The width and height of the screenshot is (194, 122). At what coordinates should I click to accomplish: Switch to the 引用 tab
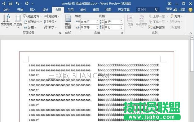coord(71,10)
